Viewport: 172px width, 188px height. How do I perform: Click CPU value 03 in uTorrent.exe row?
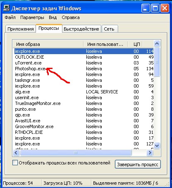(x=136, y=63)
